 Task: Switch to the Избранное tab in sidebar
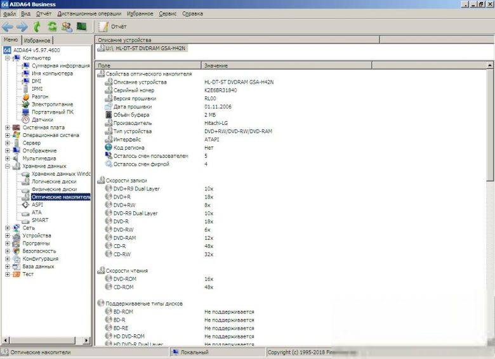(37, 41)
